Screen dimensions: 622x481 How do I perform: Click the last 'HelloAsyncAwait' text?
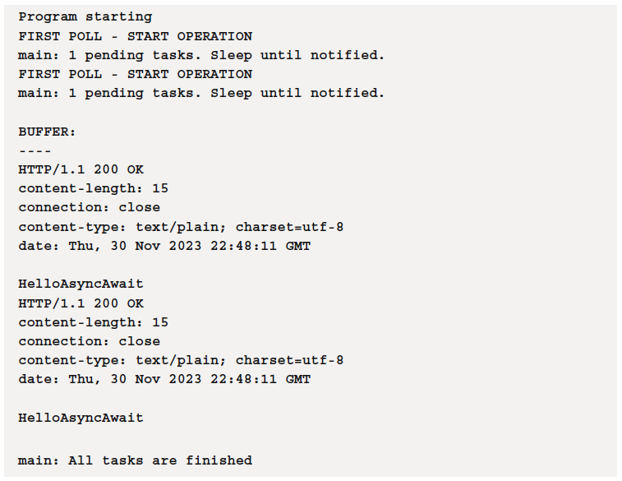(81, 418)
